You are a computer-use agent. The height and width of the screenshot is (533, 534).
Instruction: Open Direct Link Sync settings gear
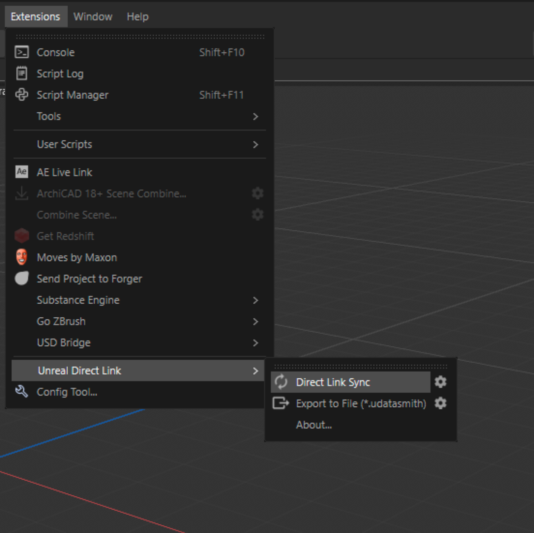(441, 382)
